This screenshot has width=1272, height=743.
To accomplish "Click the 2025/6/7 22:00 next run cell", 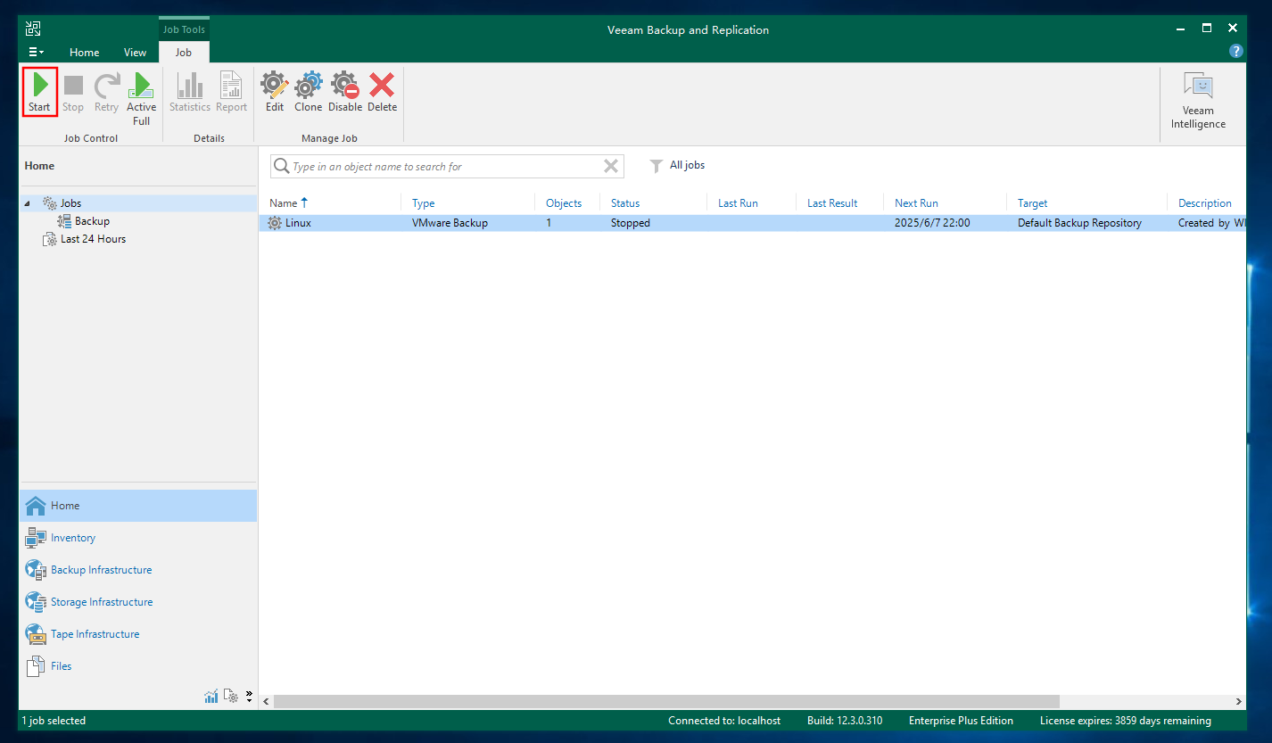I will (x=932, y=223).
